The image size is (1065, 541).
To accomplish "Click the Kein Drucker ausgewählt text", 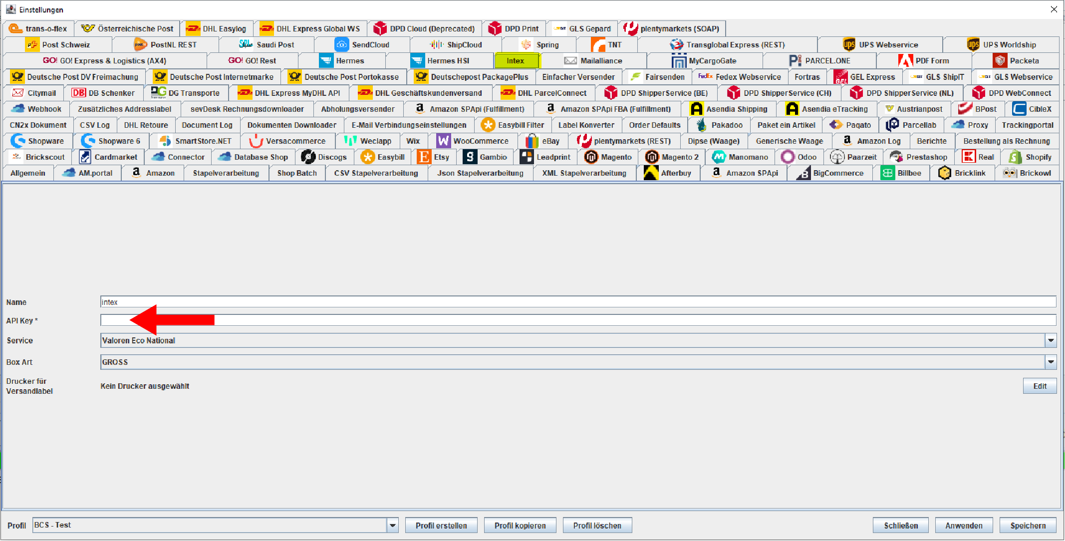I will (x=145, y=386).
